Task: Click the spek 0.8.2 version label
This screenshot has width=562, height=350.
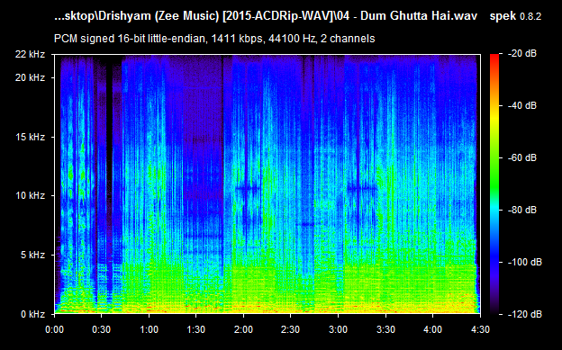Action: [515, 16]
